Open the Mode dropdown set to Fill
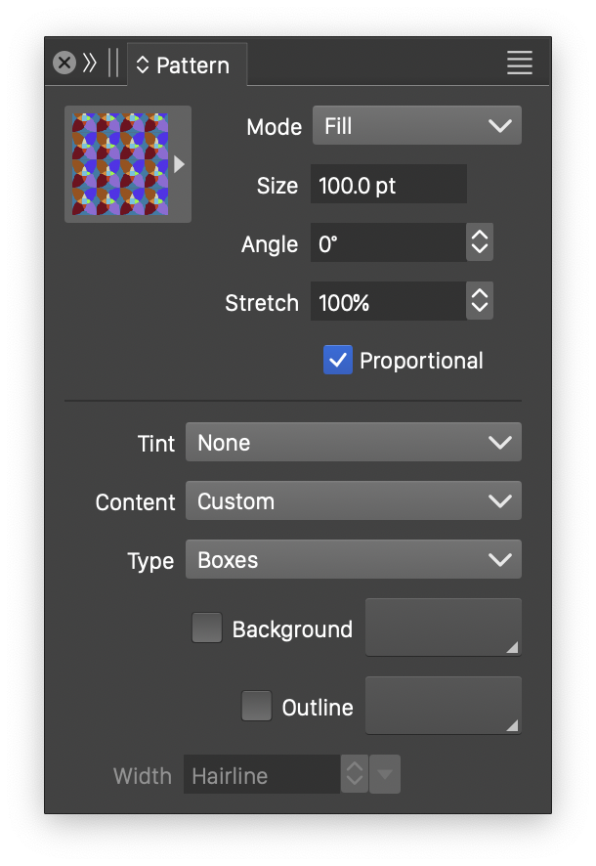 point(416,126)
